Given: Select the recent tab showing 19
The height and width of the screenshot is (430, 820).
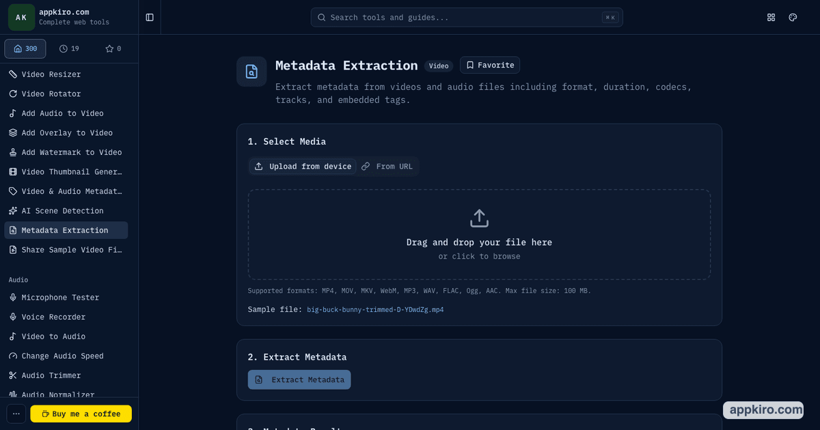Looking at the screenshot, I should [x=69, y=48].
